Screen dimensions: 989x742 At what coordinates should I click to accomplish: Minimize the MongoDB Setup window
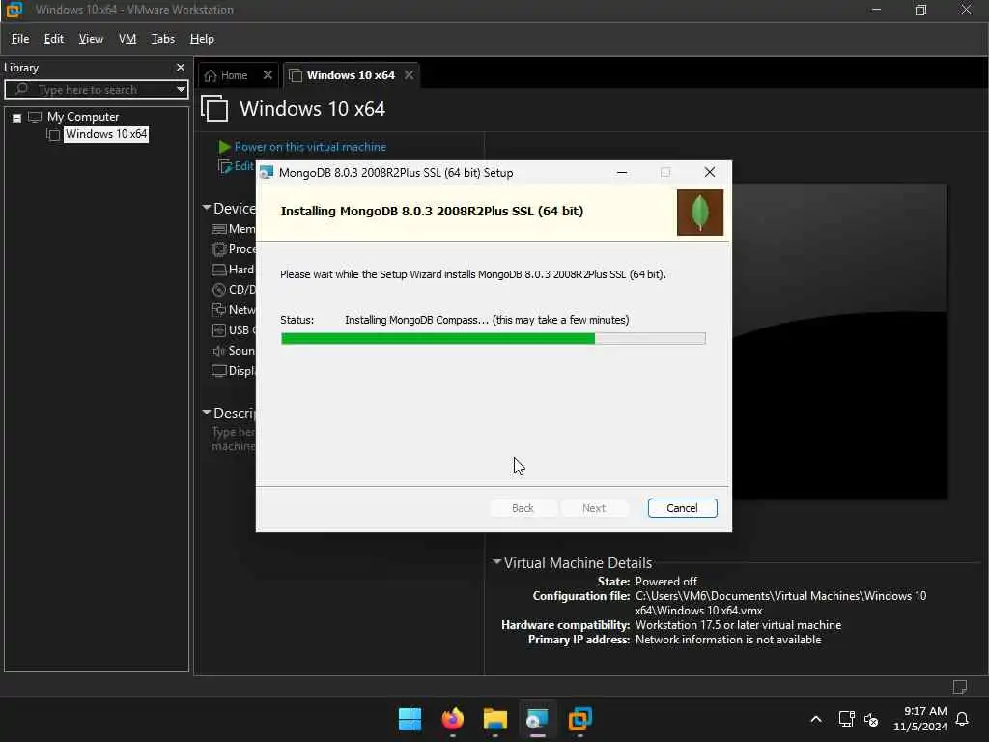tap(622, 173)
